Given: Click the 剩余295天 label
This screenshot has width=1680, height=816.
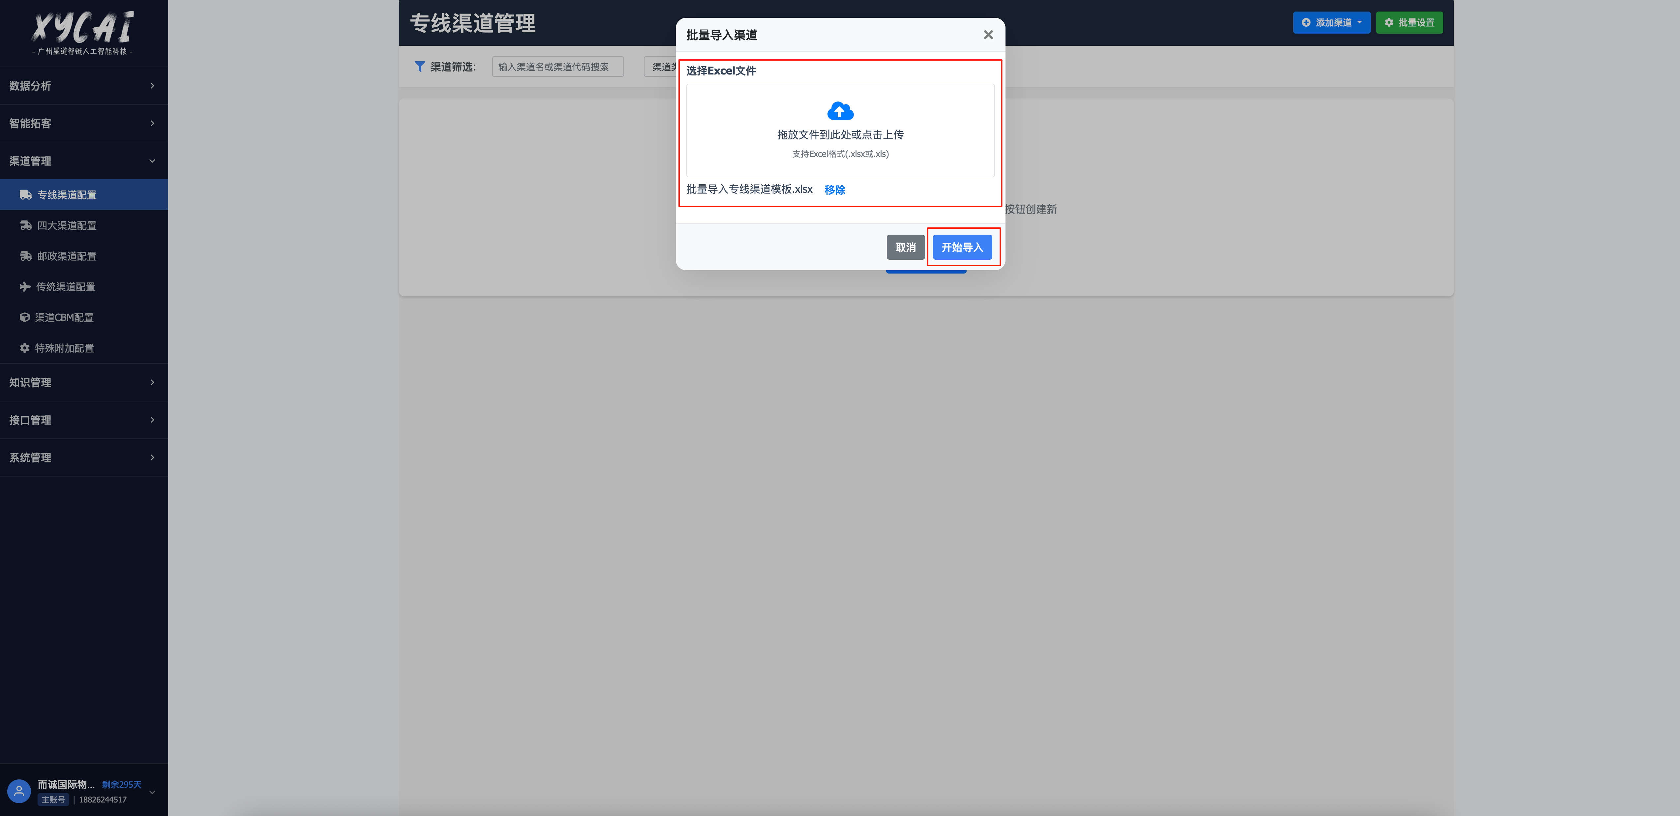Looking at the screenshot, I should pyautogui.click(x=121, y=784).
